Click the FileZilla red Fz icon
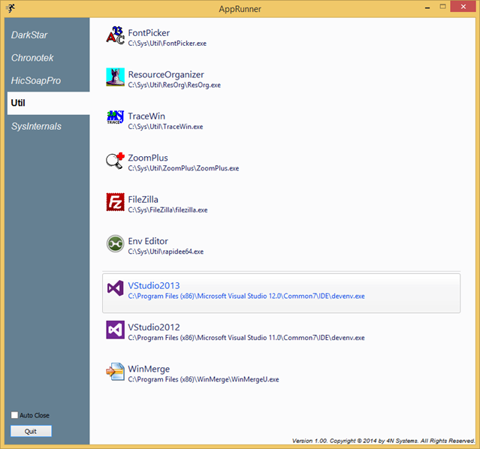Screen dimensions: 480x449 click(x=115, y=202)
